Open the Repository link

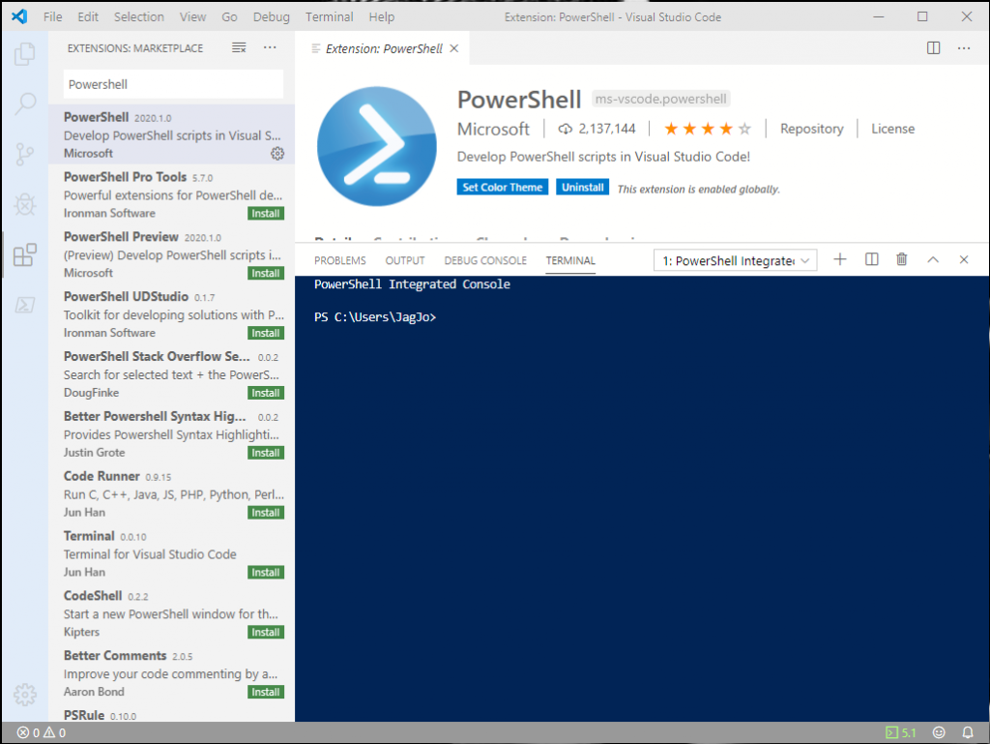812,129
